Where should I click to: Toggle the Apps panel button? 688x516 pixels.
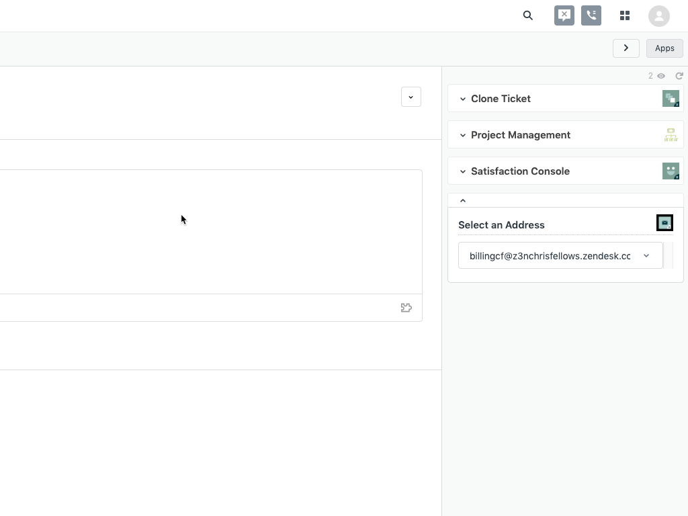664,48
